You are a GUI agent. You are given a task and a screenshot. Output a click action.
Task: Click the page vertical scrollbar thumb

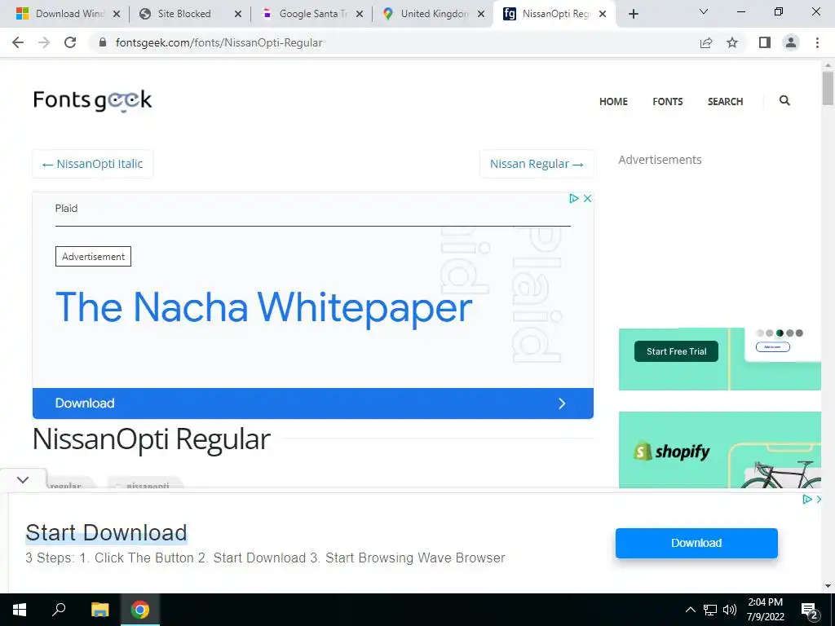[828, 88]
